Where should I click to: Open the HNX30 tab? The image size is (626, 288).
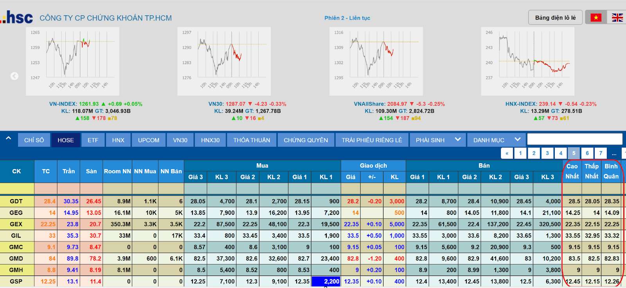[210, 140]
